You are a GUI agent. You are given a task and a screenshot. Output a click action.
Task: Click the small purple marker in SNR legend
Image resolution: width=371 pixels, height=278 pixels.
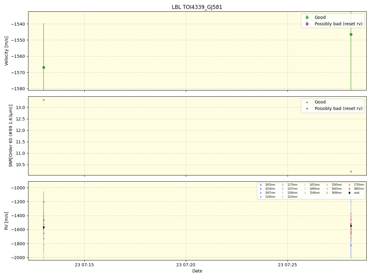pyautogui.click(x=307, y=108)
